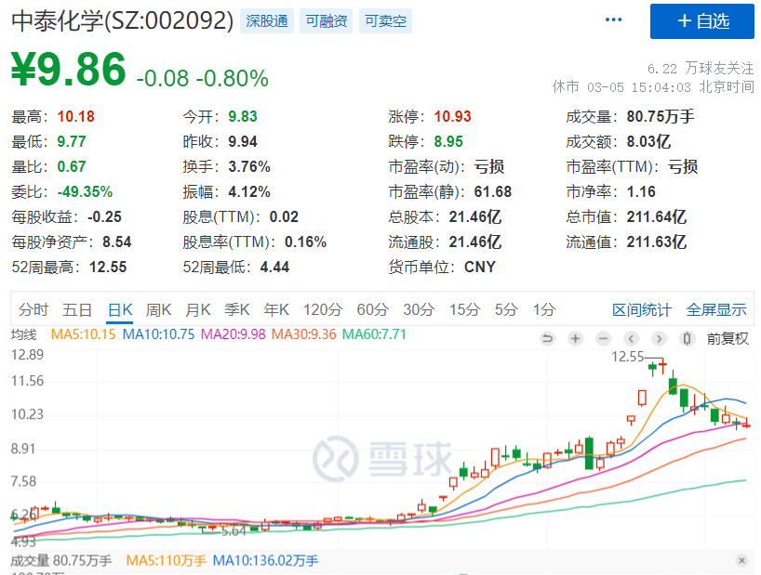Click the 52周最高 value 12.55
Screen dimensions: 761x575
(108, 267)
